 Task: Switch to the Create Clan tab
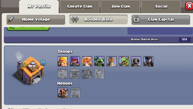[80, 7]
